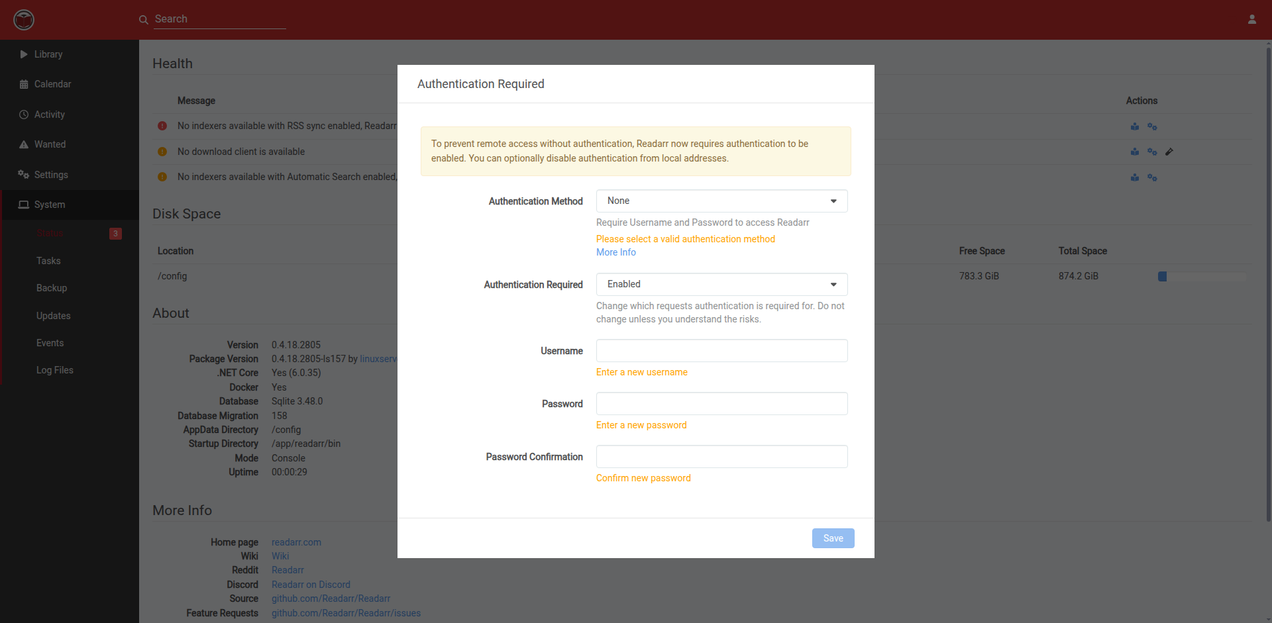Open the Authentication Method dropdown
The width and height of the screenshot is (1272, 623).
(722, 201)
